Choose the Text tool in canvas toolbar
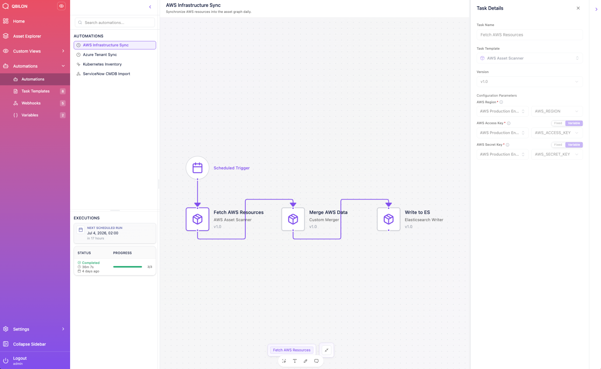601x369 pixels. tap(295, 361)
